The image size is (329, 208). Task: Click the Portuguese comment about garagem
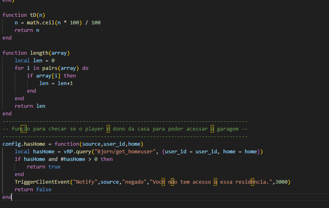click(x=125, y=129)
